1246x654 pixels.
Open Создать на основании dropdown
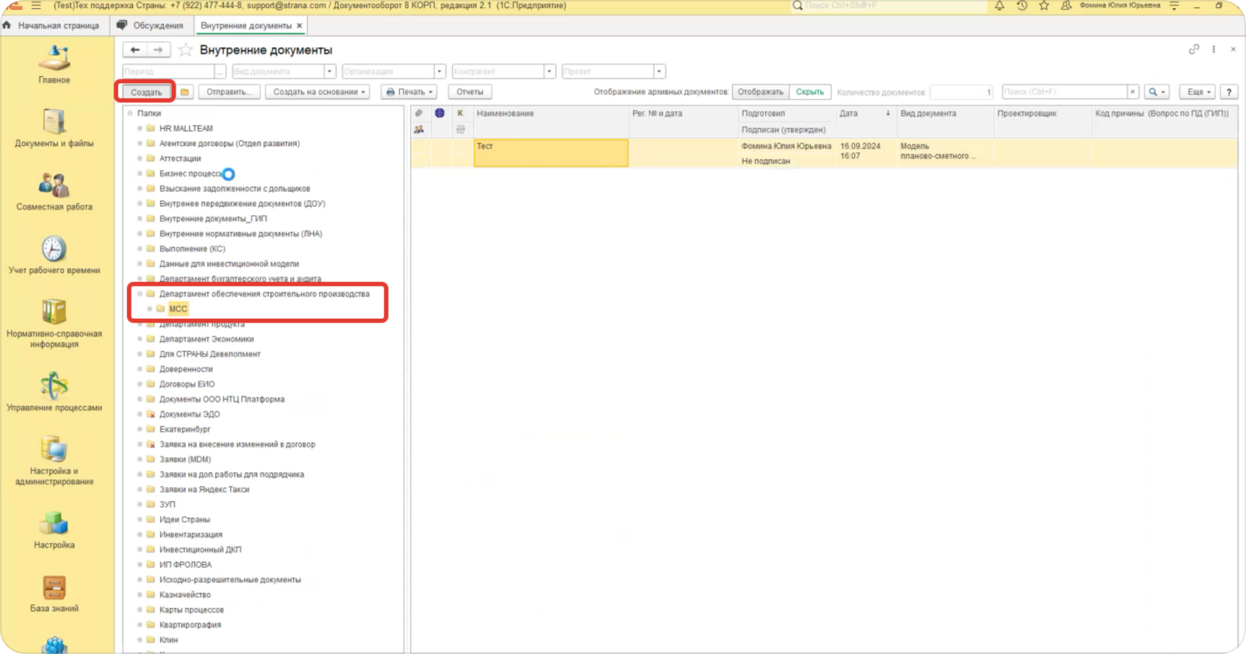pos(319,92)
